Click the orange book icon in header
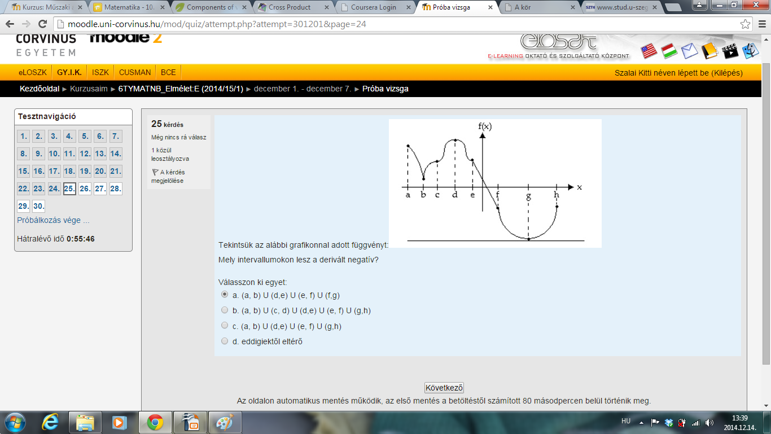Image resolution: width=771 pixels, height=434 pixels. pos(709,51)
